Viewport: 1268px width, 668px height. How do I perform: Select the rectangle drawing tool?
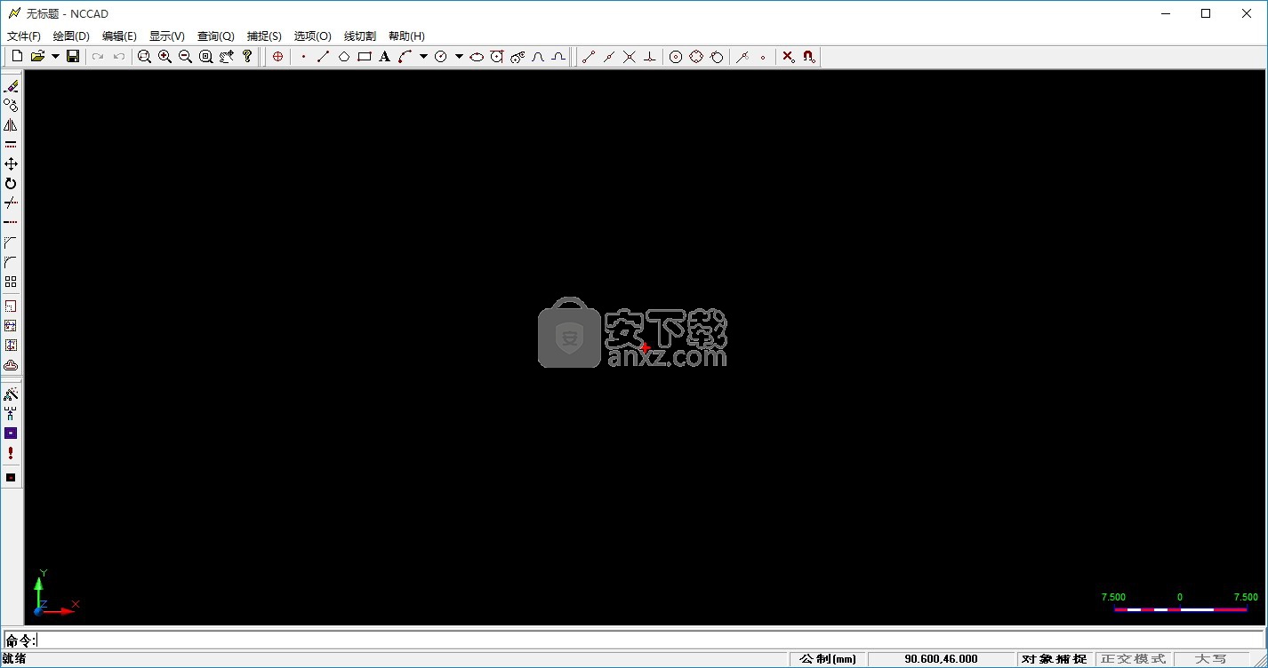pyautogui.click(x=364, y=57)
